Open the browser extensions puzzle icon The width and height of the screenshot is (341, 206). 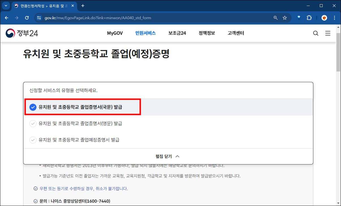tap(309, 18)
